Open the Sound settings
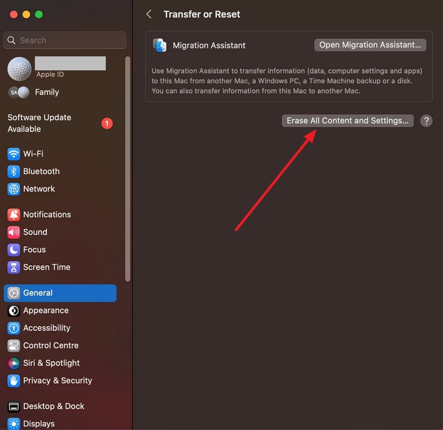443x430 pixels. coord(60,232)
